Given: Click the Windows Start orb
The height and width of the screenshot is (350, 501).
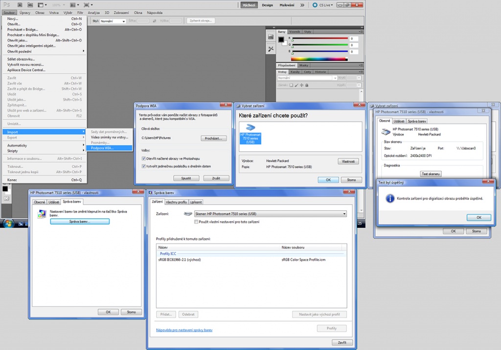Looking at the screenshot, I should 8,224.
